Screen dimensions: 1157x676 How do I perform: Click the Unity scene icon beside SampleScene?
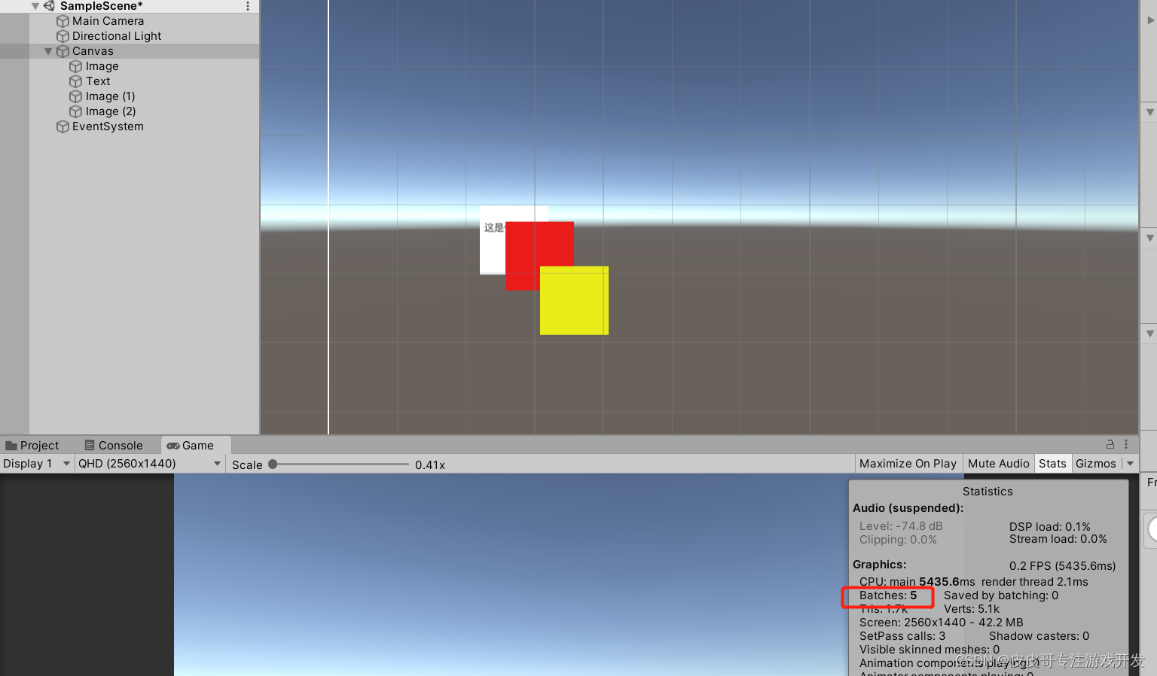pos(49,6)
